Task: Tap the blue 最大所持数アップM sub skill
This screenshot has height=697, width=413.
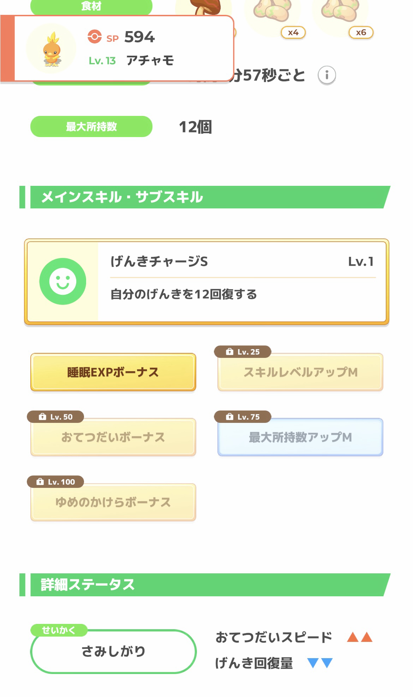Action: point(300,437)
